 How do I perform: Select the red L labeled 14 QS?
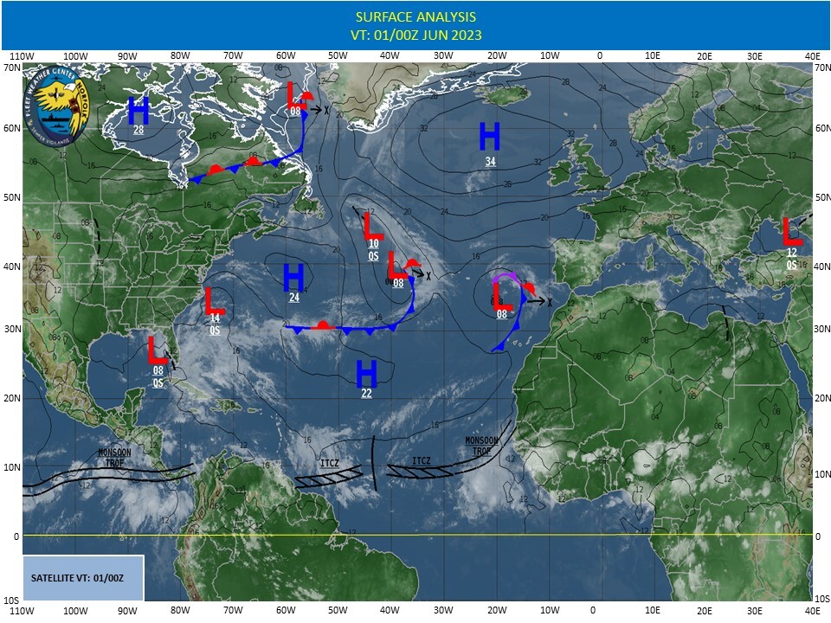(x=215, y=300)
